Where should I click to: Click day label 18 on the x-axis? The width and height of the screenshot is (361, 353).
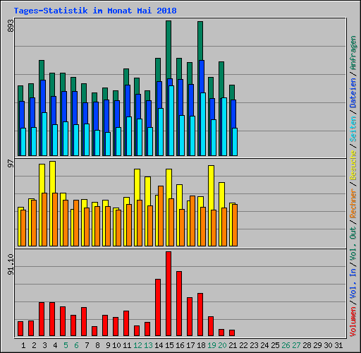click(x=201, y=345)
